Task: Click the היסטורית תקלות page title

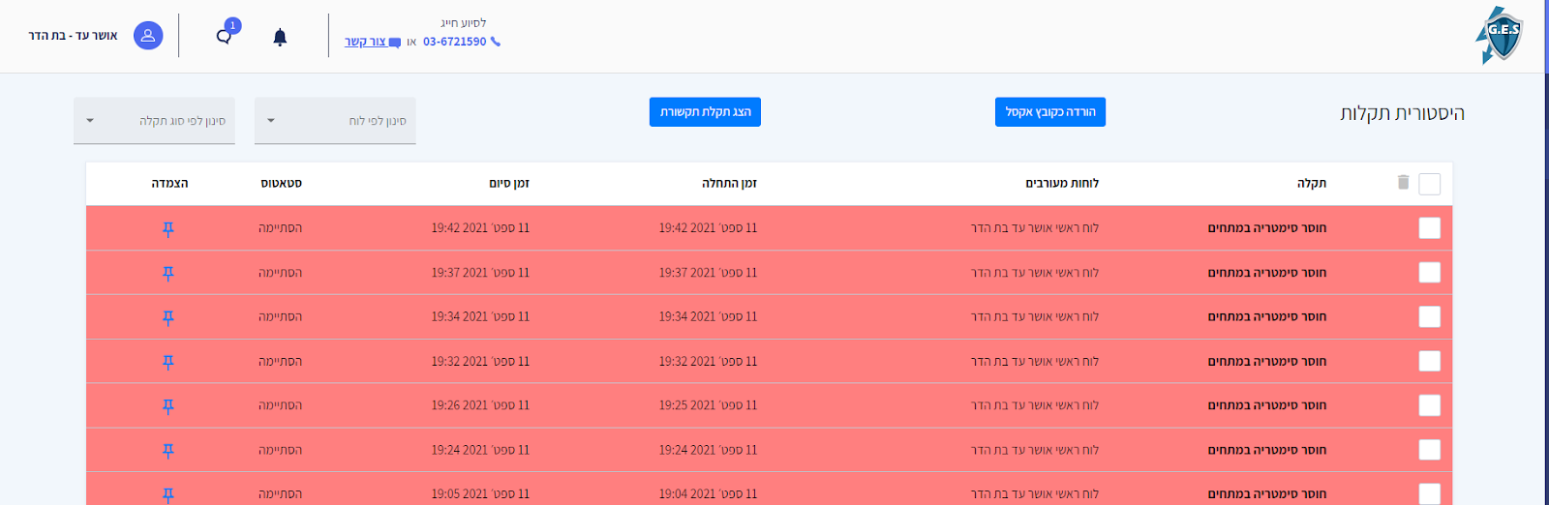Action: click(x=1402, y=113)
